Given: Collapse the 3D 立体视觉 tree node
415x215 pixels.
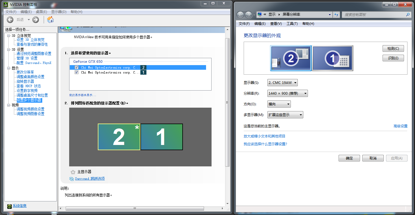Looking at the screenshot, I should pos(9,36).
